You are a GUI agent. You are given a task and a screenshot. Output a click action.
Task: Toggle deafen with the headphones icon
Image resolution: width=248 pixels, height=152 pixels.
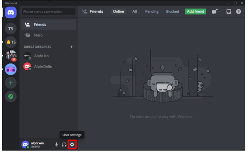(64, 144)
